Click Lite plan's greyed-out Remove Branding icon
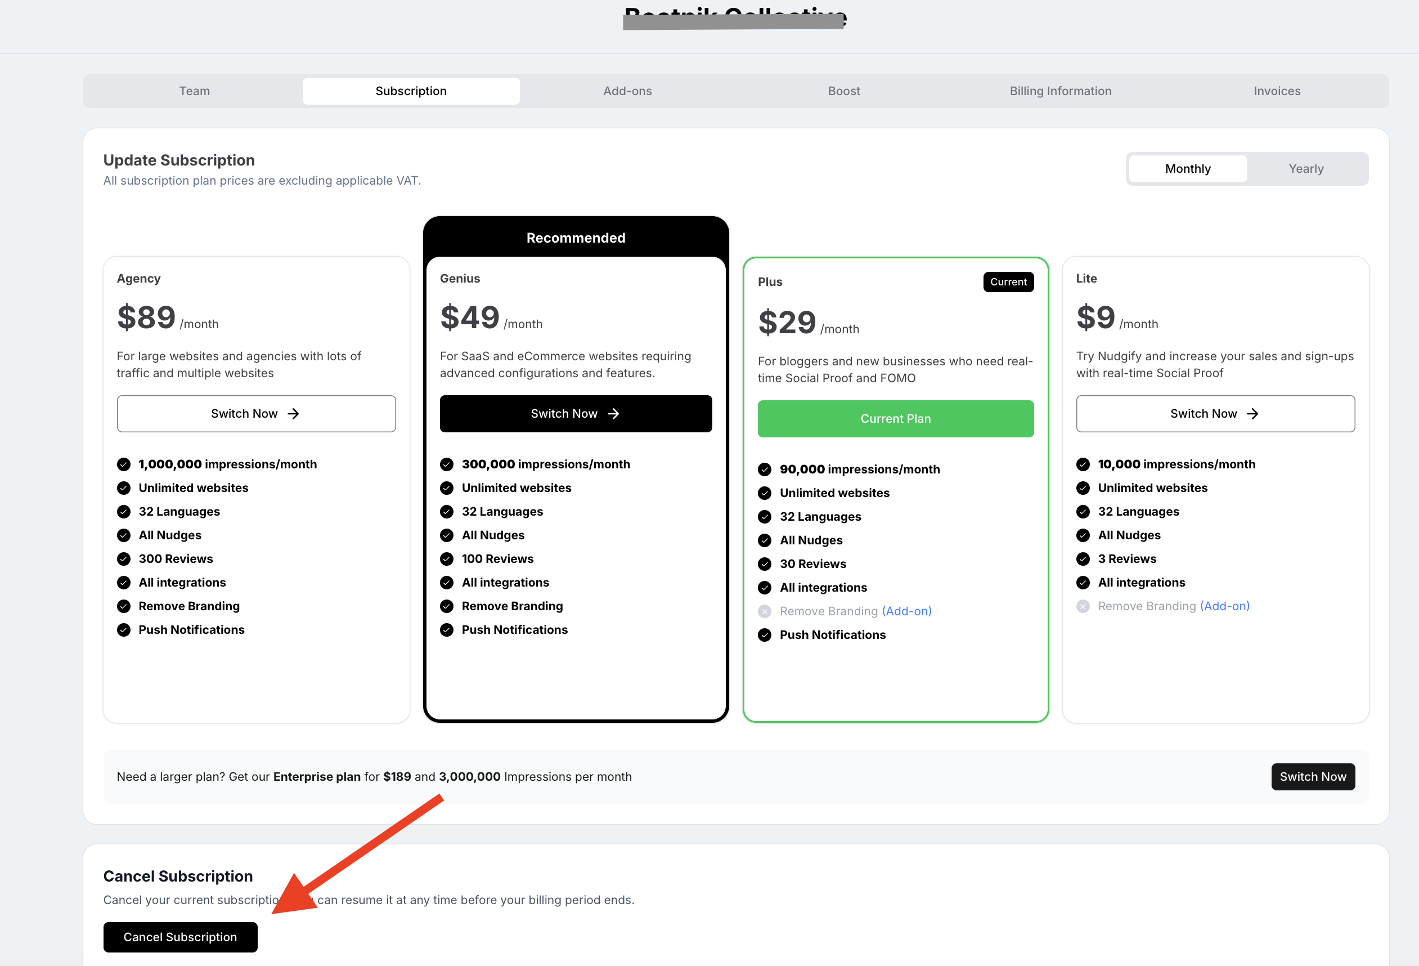The height and width of the screenshot is (966, 1419). tap(1083, 606)
